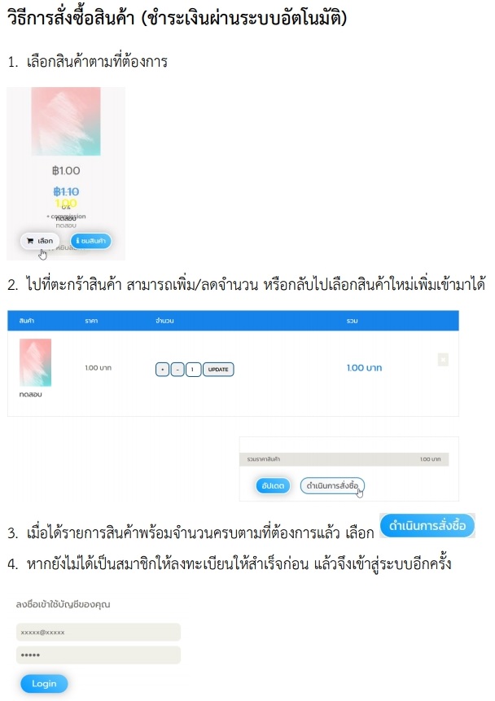The image size is (495, 701).
Task: Click the cart icon on the เลือก button
Action: coord(30,241)
